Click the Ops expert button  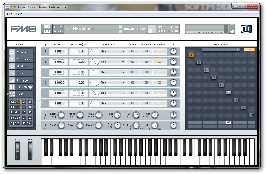(15, 102)
